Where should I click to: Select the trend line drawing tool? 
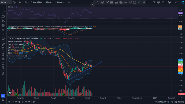coord(3,12)
